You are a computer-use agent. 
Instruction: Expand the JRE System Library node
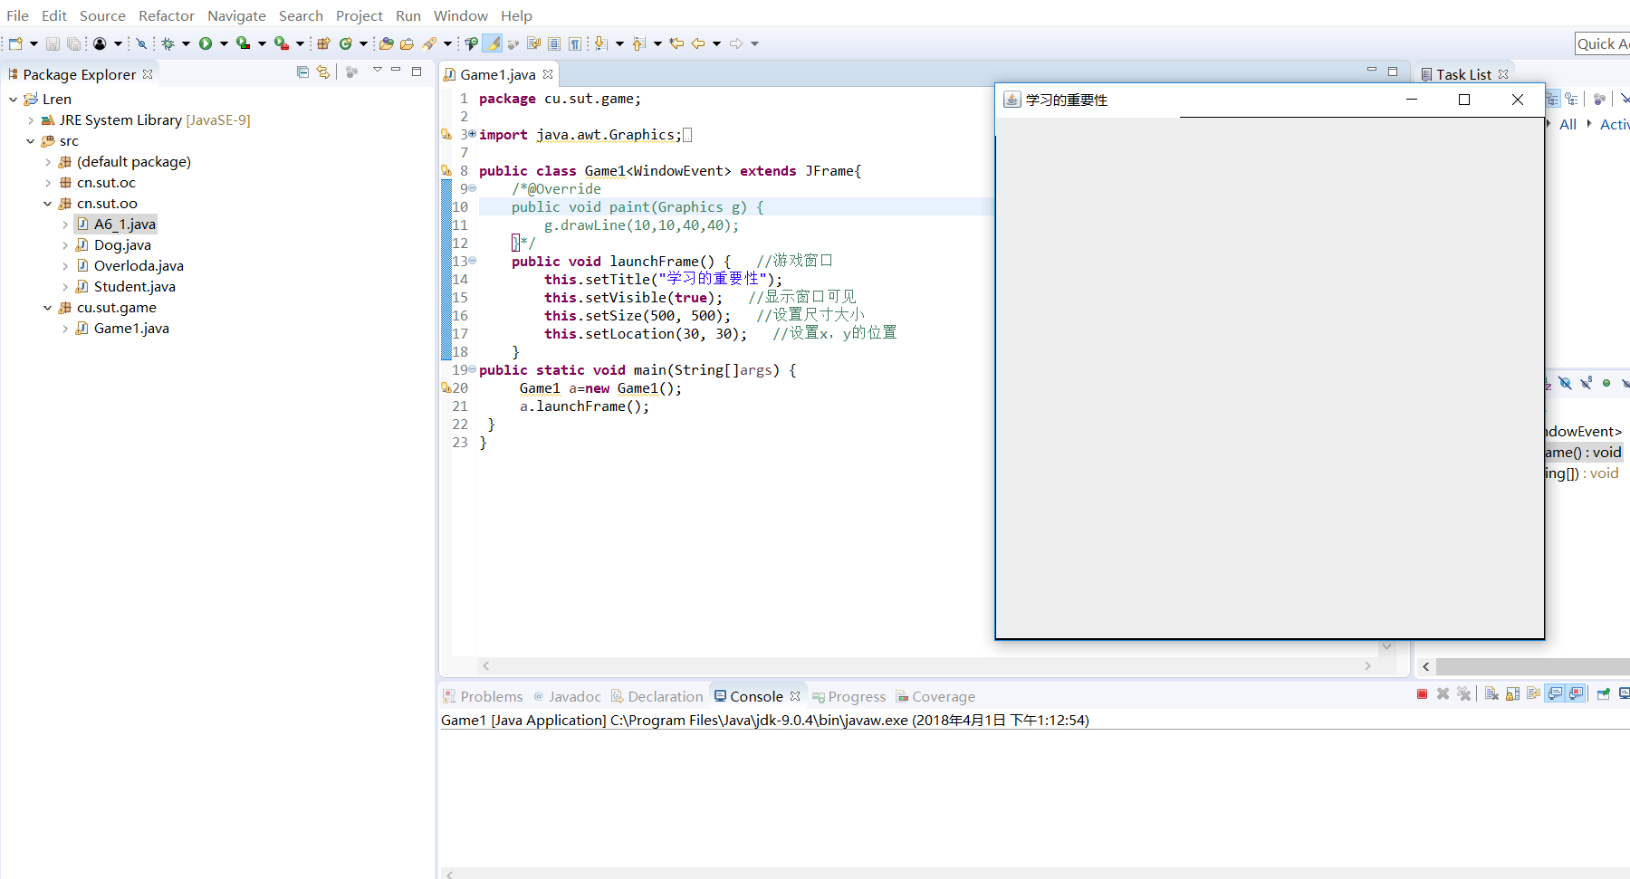click(31, 120)
